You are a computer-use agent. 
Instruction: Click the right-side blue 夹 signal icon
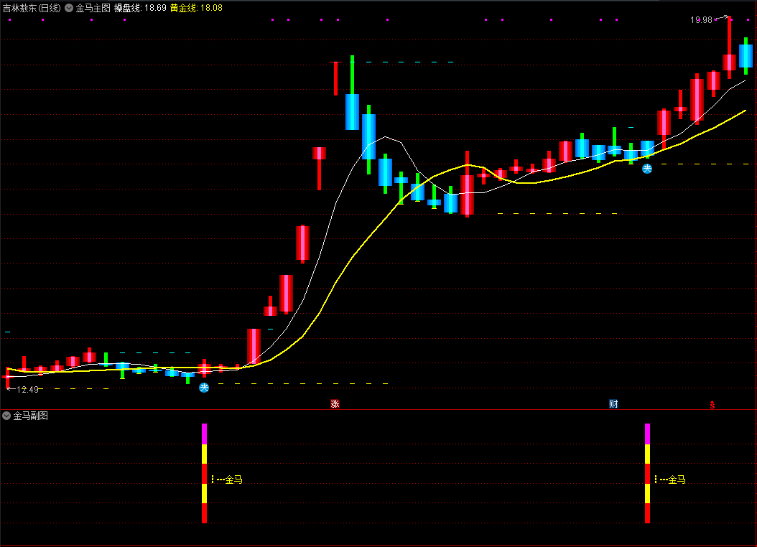tap(647, 169)
